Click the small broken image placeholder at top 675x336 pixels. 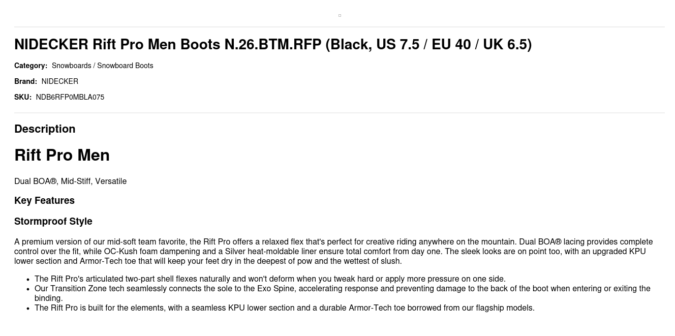pyautogui.click(x=340, y=16)
